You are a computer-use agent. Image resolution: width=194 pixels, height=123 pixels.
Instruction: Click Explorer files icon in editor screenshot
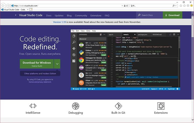74,36
